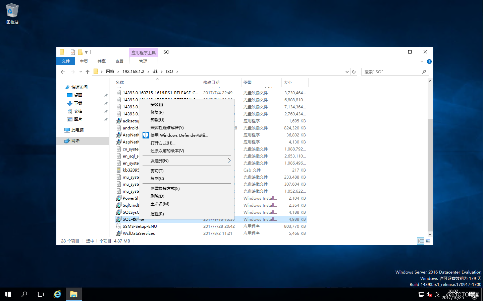Click the WcfDataServices file icon
483x301 pixels.
coord(119,233)
